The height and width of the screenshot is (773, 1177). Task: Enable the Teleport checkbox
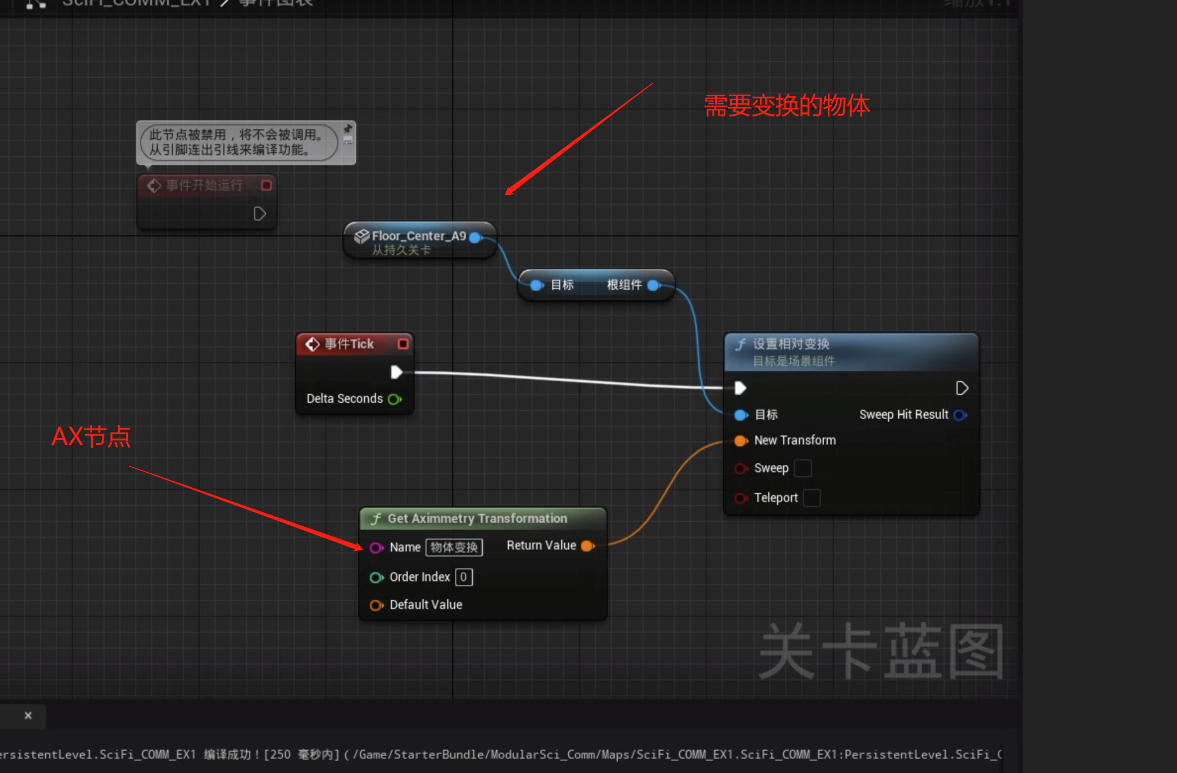(x=811, y=497)
